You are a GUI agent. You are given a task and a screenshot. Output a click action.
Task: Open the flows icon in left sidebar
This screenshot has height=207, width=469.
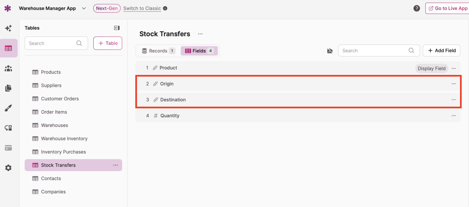(8, 128)
